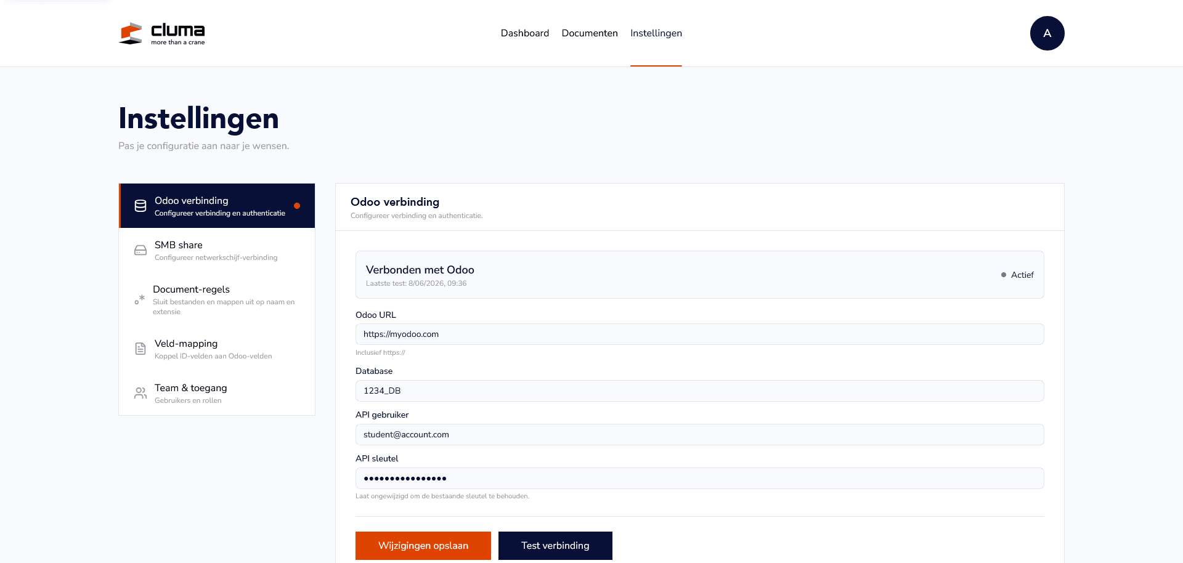Go to the Dashboard page
This screenshot has width=1183, height=563.
pos(525,33)
